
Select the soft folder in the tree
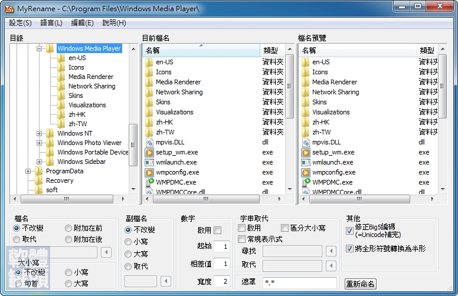(52, 190)
